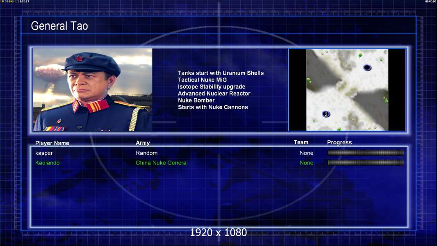Viewport: 437px width, 246px height.
Task: Click 'Nuke Bomber' text line
Action: (196, 100)
